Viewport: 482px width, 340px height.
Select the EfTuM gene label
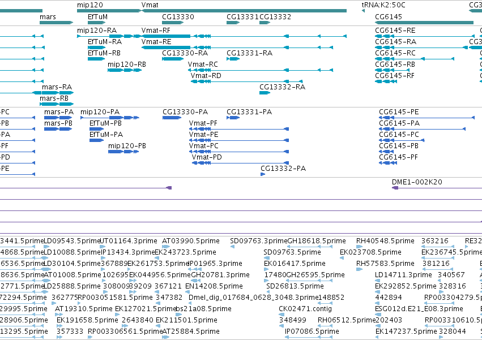point(98,17)
